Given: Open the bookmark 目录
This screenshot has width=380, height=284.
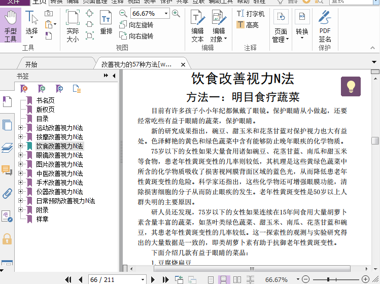Looking at the screenshot, I should [43, 119].
